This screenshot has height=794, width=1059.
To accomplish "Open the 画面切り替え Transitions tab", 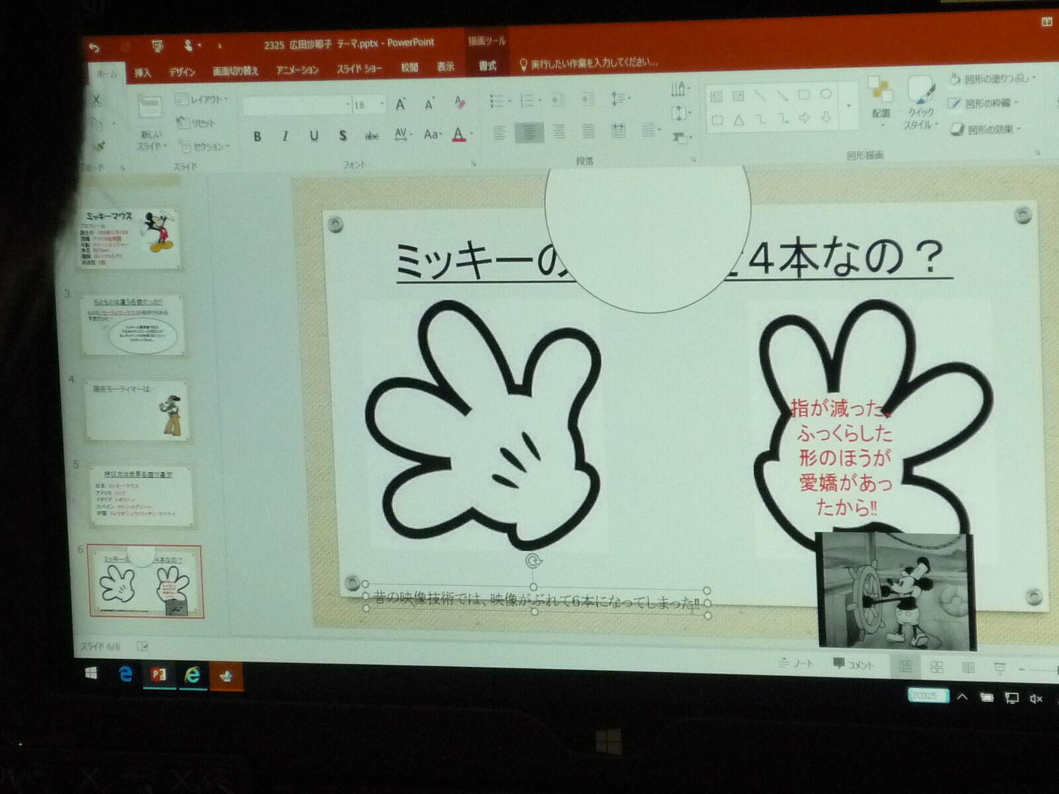I will 235,71.
